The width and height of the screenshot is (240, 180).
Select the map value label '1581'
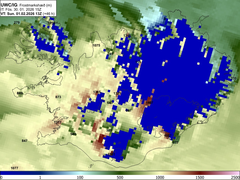[x=111, y=154]
